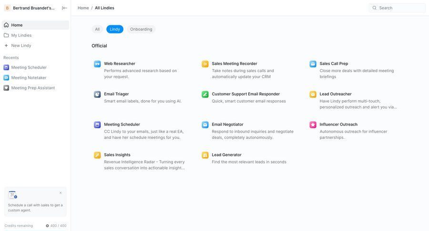This screenshot has width=429, height=231.
Task: Click the Meeting Scheduler card icon
Action: point(97,125)
